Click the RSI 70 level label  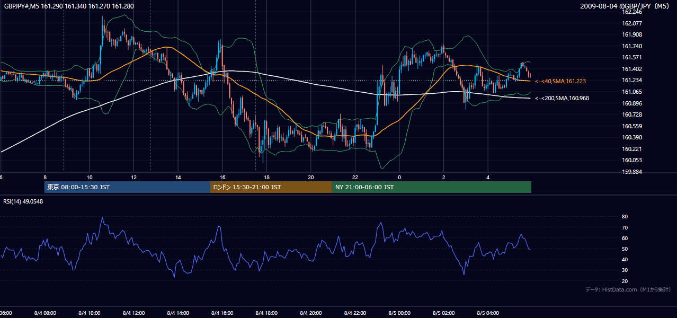[625, 227]
